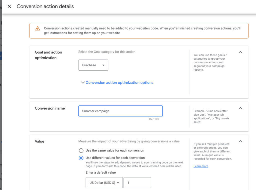Click the highlighted blue item in the left sidebar
This screenshot has height=190, width=256.
[x=1, y=55]
